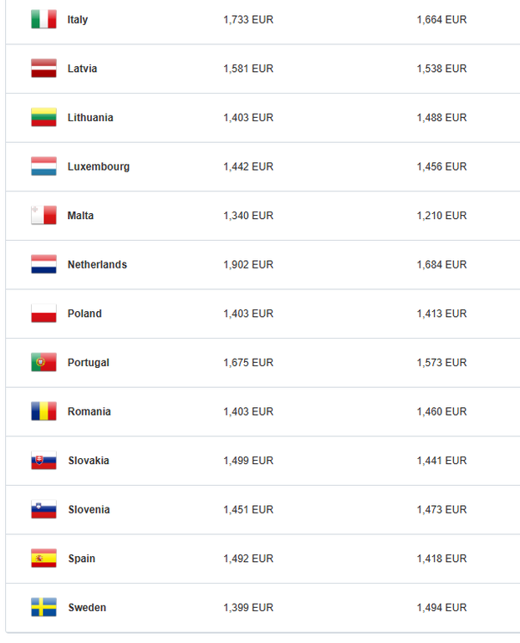Open the Netherlands country label
This screenshot has width=520, height=643.
[x=97, y=265]
